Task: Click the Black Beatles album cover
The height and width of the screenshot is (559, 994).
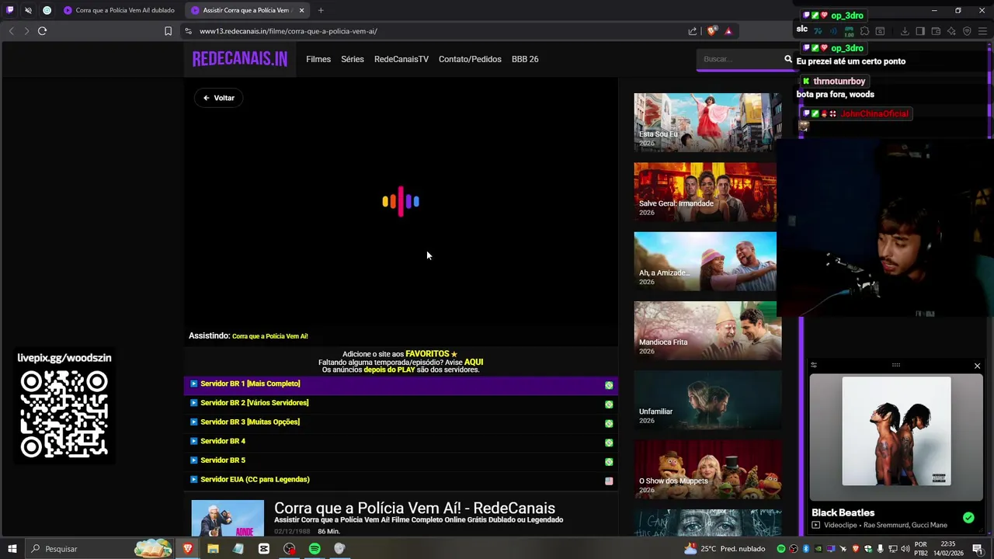Action: pyautogui.click(x=896, y=431)
